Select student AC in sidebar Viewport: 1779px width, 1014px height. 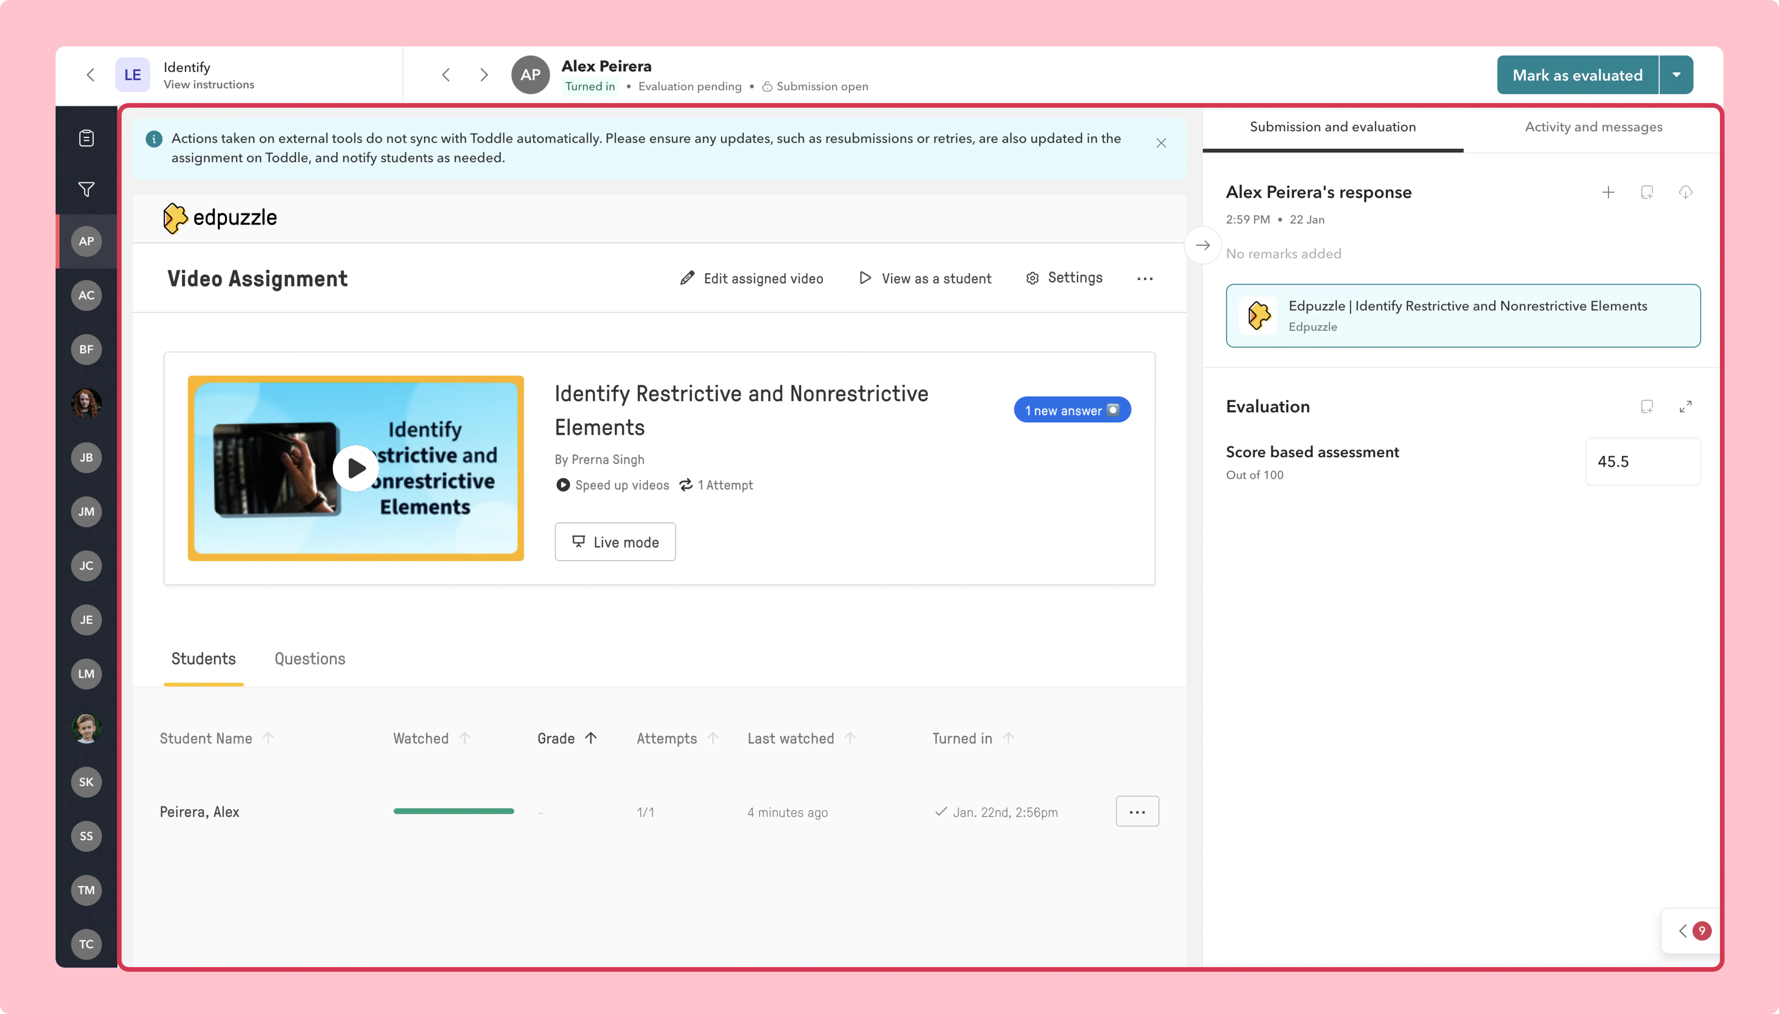86,295
